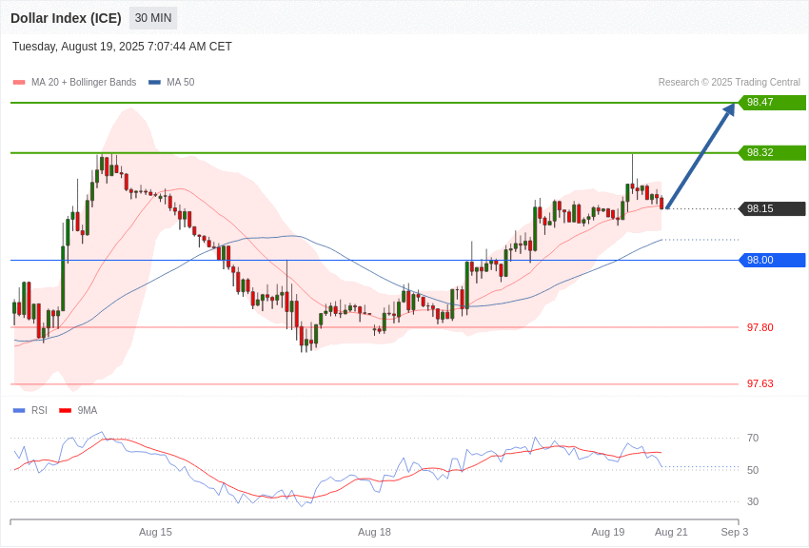
Task: Click the 9MA legend label
Action: (x=88, y=410)
